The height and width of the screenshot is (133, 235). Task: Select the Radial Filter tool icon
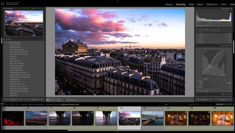pos(215,30)
